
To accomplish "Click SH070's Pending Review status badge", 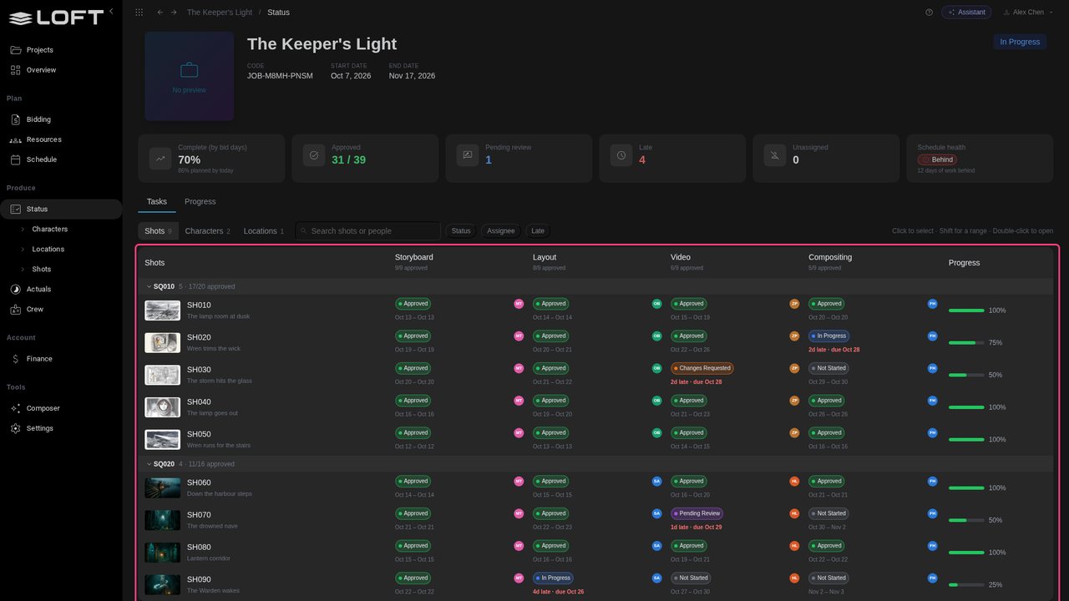I will point(697,513).
